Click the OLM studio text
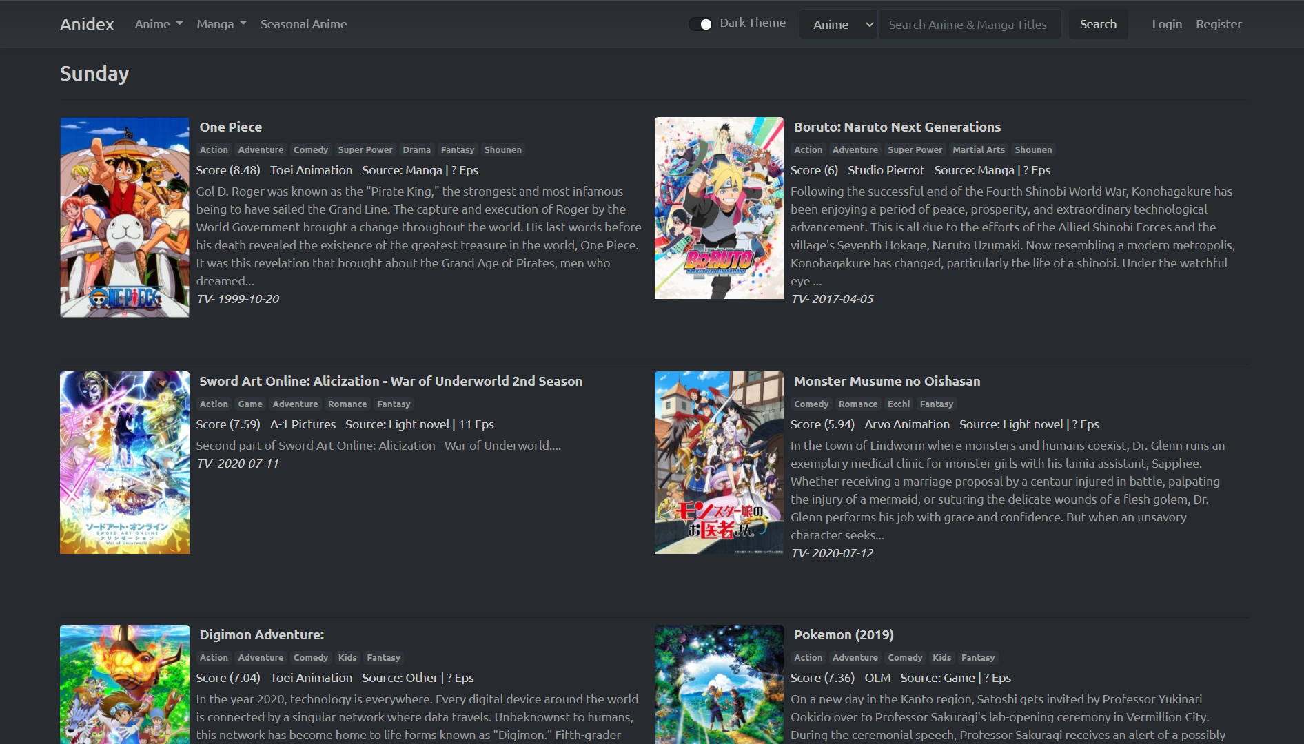1304x744 pixels. 877,678
